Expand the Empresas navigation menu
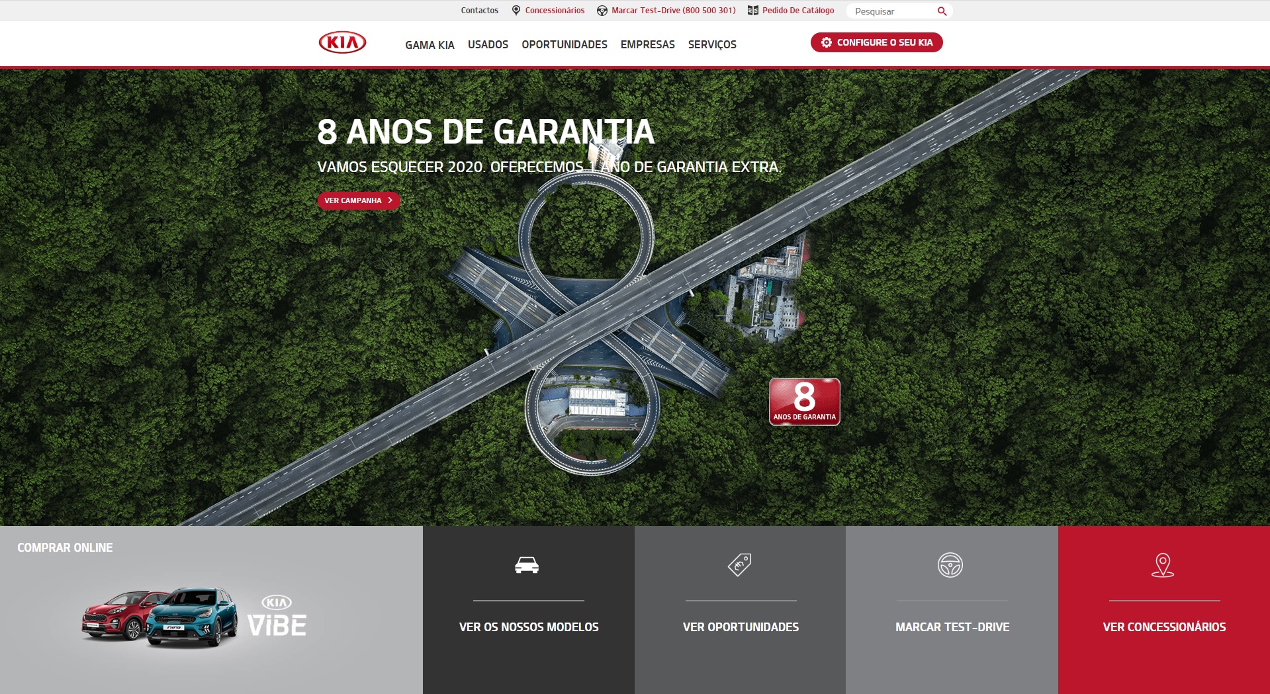This screenshot has height=694, width=1270. [647, 44]
